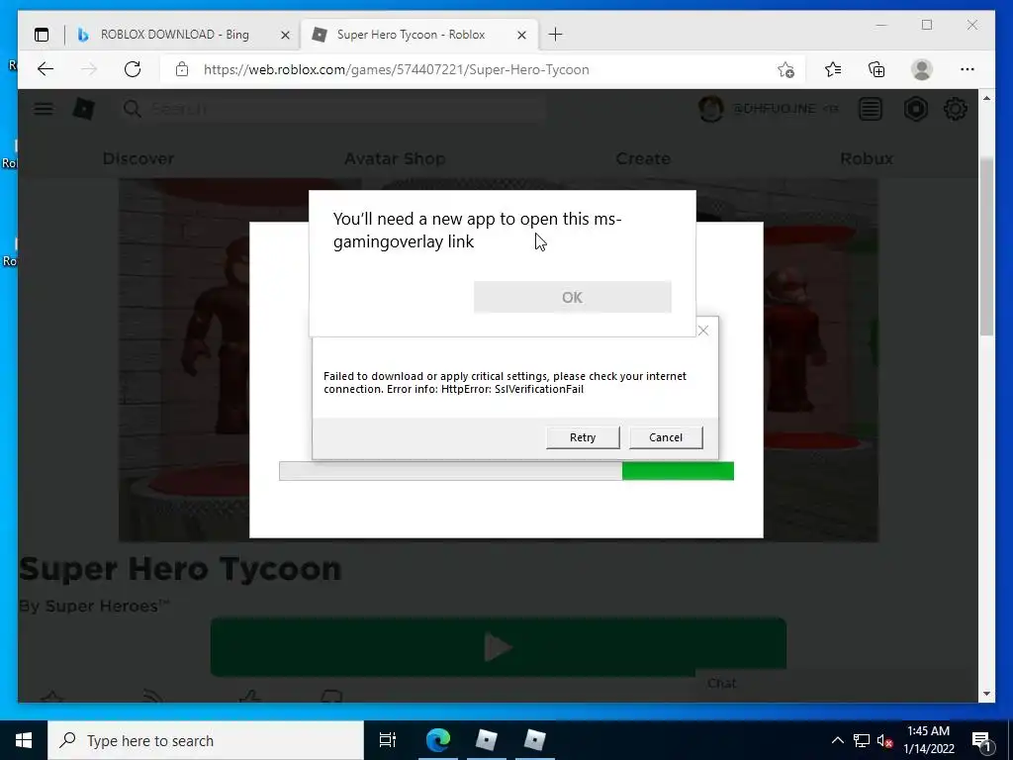Click the green download progress bar

[678, 471]
